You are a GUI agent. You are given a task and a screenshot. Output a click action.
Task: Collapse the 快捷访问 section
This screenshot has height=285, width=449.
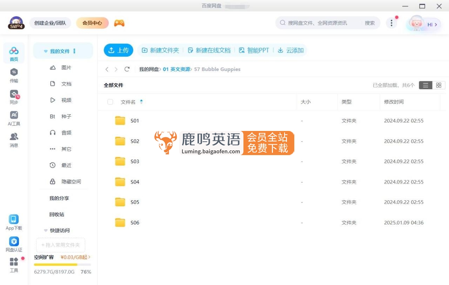46,230
